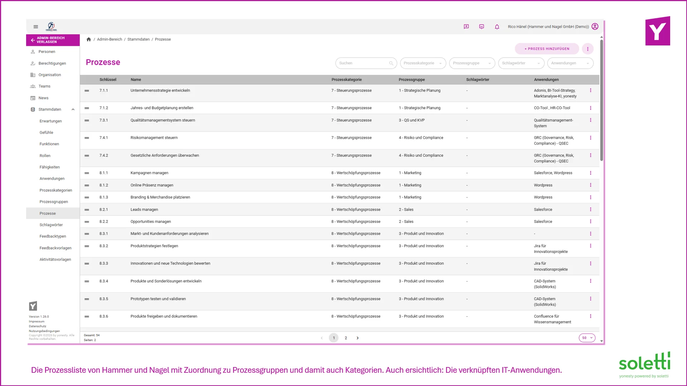The image size is (687, 386).
Task: Select Feedbacktypen under Stammdaten
Action: pos(53,236)
